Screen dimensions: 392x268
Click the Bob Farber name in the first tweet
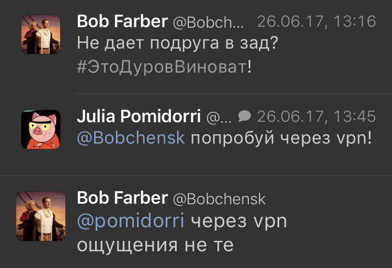(x=122, y=21)
